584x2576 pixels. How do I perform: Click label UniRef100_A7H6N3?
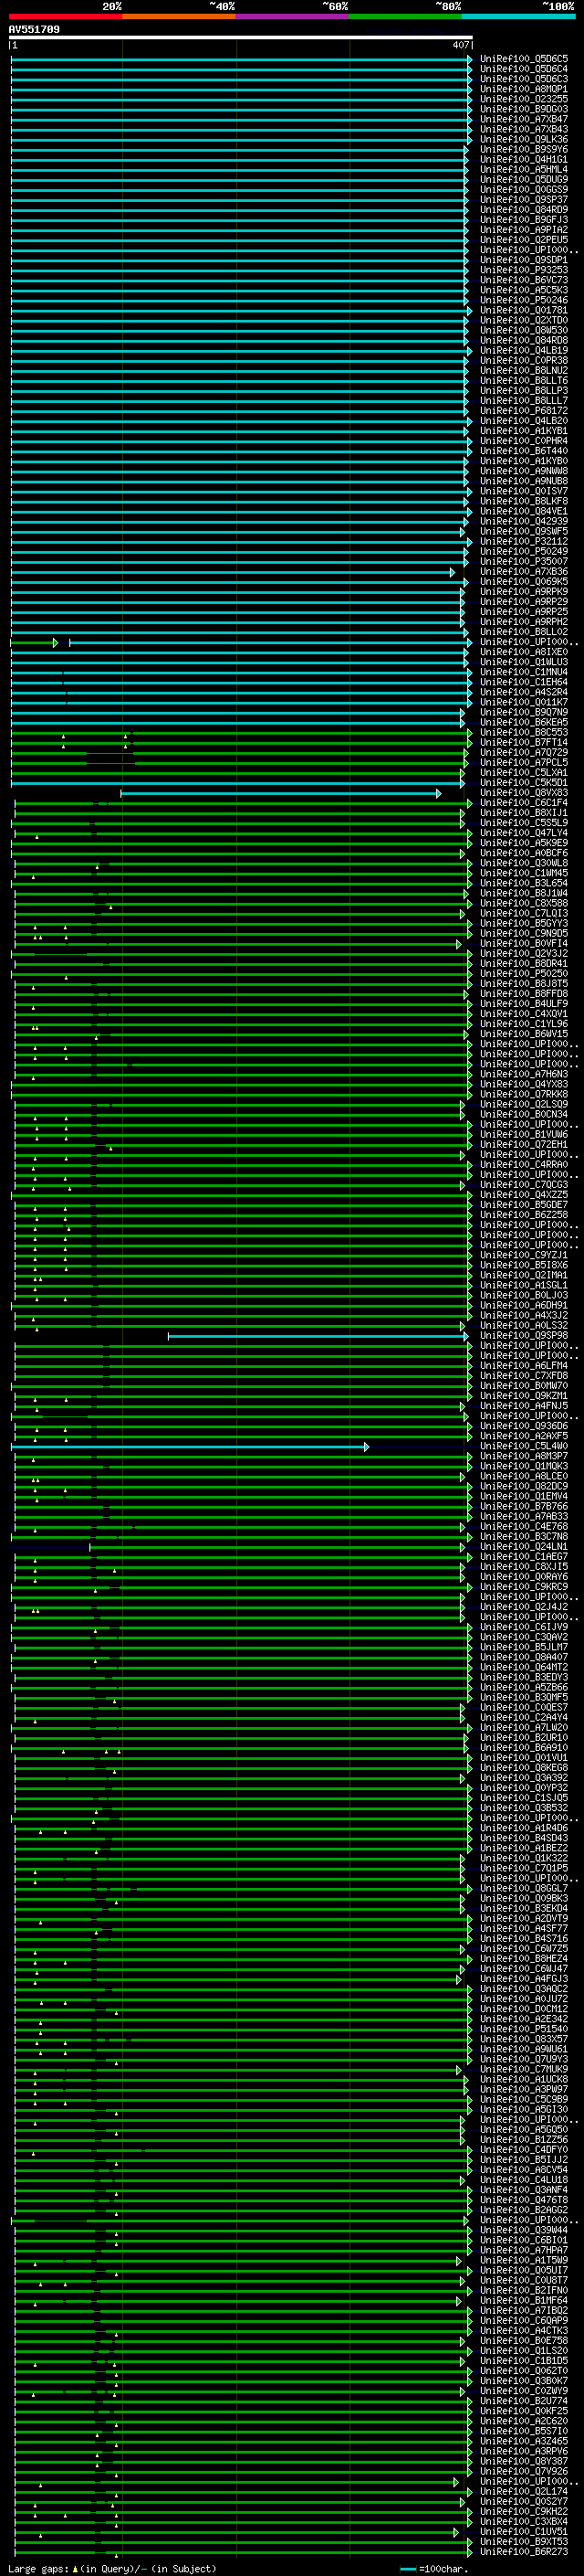pyautogui.click(x=524, y=1074)
